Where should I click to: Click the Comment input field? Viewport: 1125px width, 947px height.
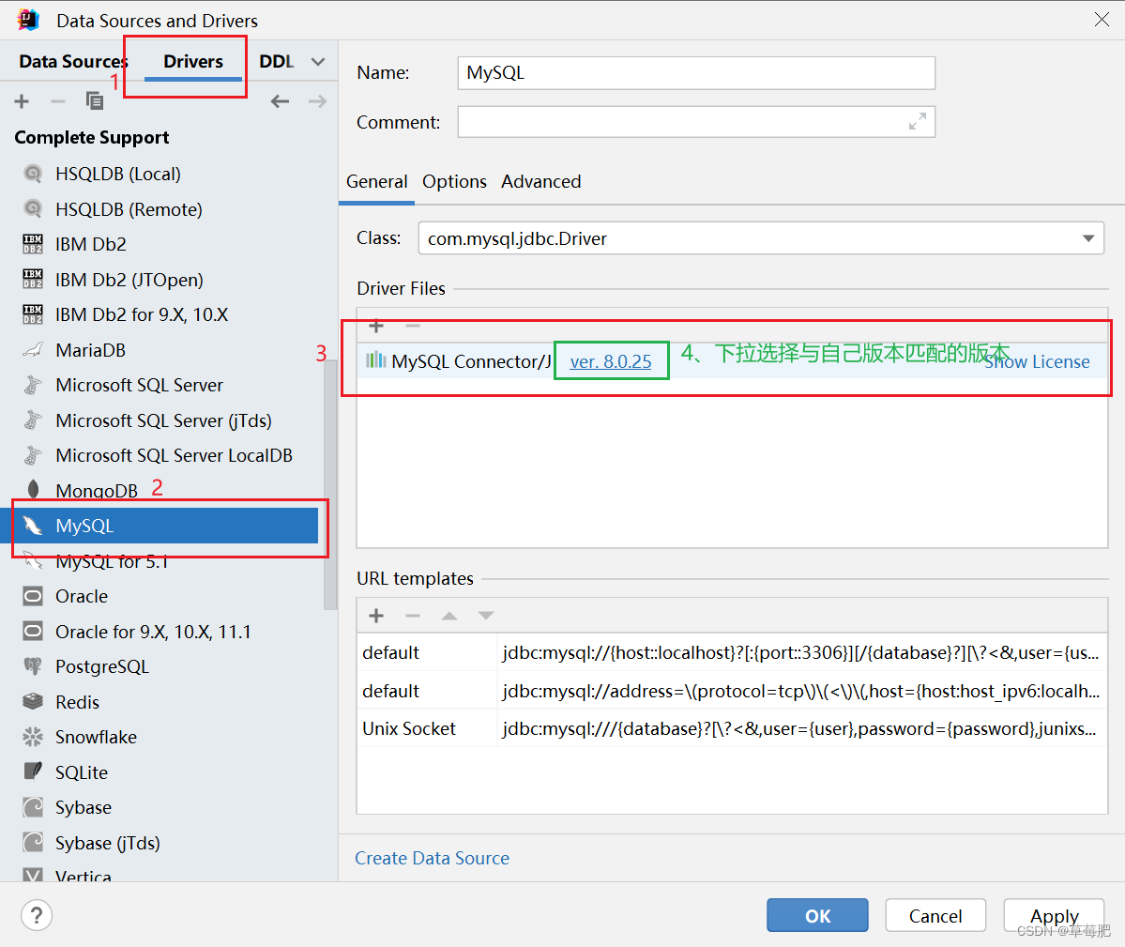pyautogui.click(x=696, y=122)
